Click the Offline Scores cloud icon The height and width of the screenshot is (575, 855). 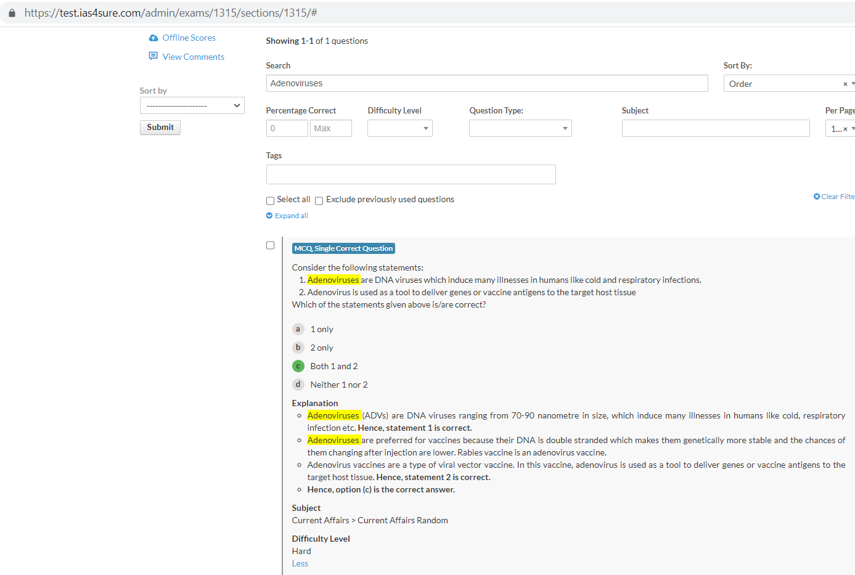pos(153,38)
